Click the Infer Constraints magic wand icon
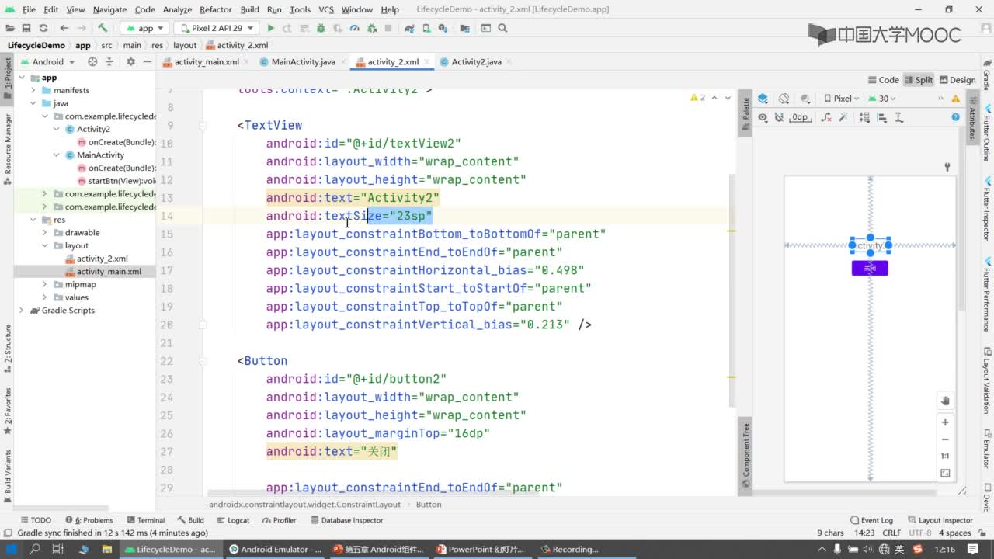 point(843,117)
